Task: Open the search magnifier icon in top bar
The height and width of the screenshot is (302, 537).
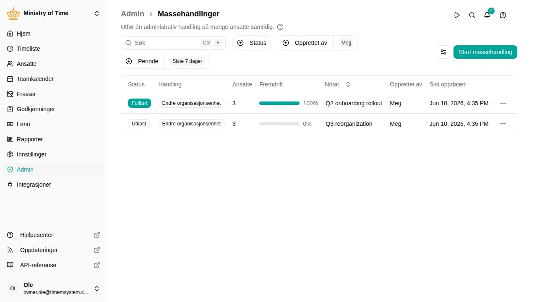Action: pos(472,15)
